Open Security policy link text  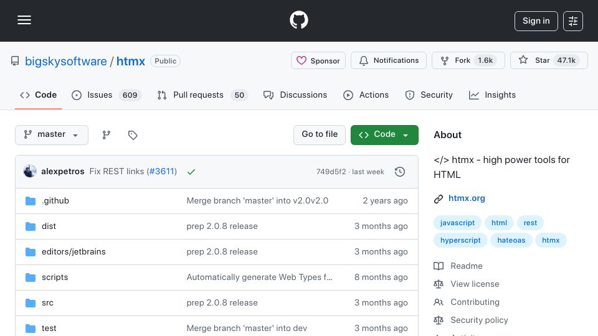(x=479, y=320)
